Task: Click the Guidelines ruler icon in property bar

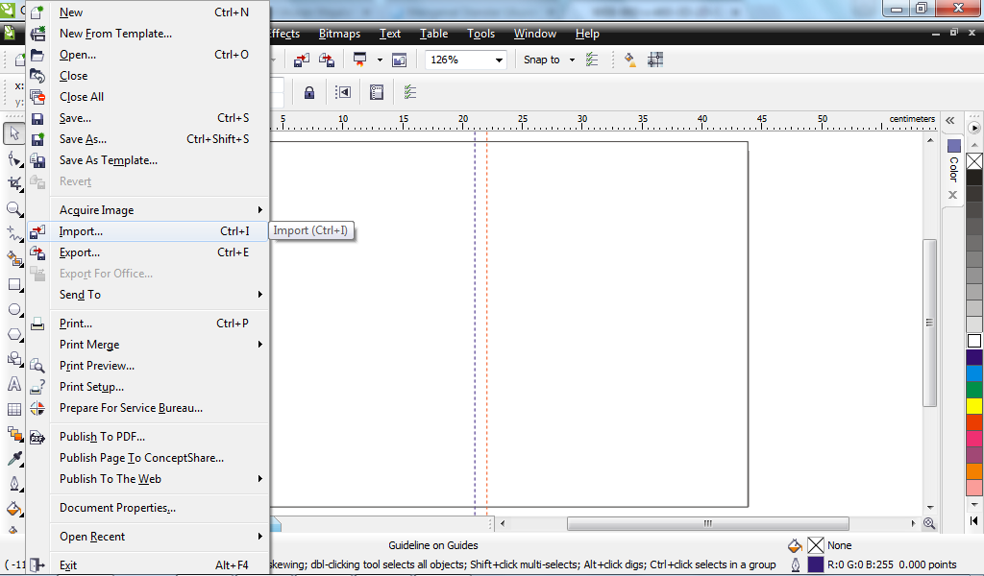Action: [x=377, y=93]
